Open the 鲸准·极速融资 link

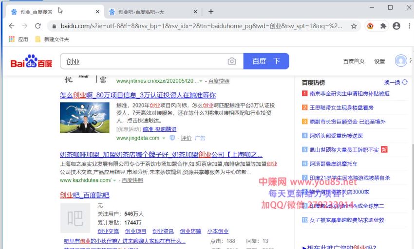(159, 129)
